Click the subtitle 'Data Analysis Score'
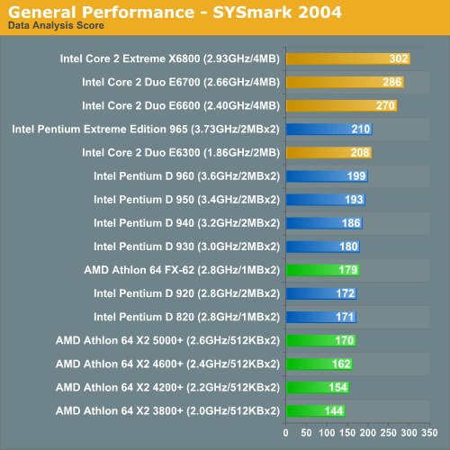The height and width of the screenshot is (450, 450). [56, 26]
